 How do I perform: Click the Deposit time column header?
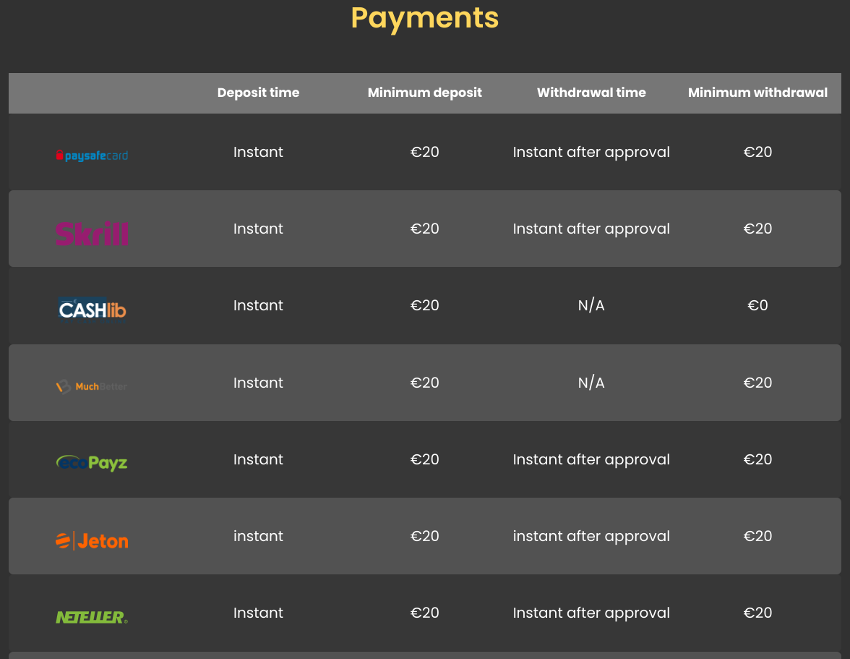(x=258, y=93)
